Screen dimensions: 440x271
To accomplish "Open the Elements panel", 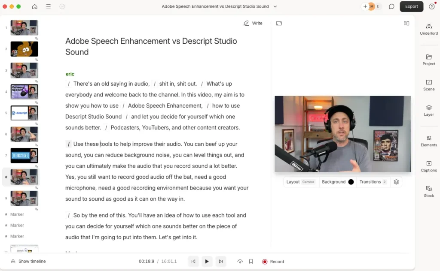I will coord(429,141).
